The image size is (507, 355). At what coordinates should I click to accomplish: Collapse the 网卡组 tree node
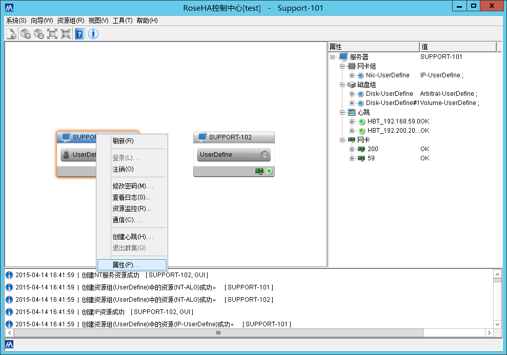pyautogui.click(x=342, y=66)
